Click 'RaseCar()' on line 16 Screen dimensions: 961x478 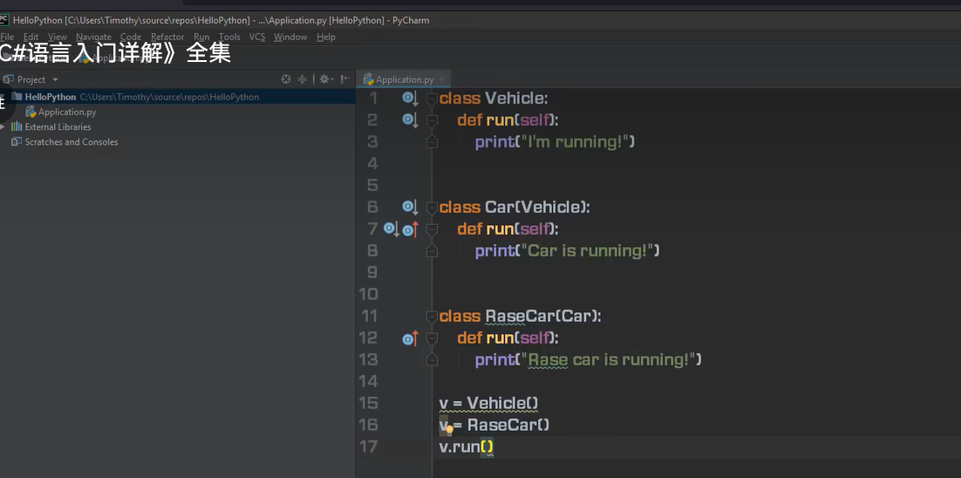tap(508, 425)
